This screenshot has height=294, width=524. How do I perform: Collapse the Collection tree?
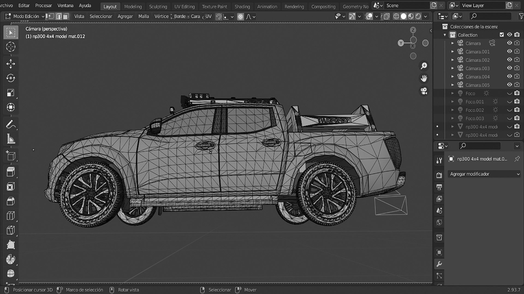[x=445, y=35]
